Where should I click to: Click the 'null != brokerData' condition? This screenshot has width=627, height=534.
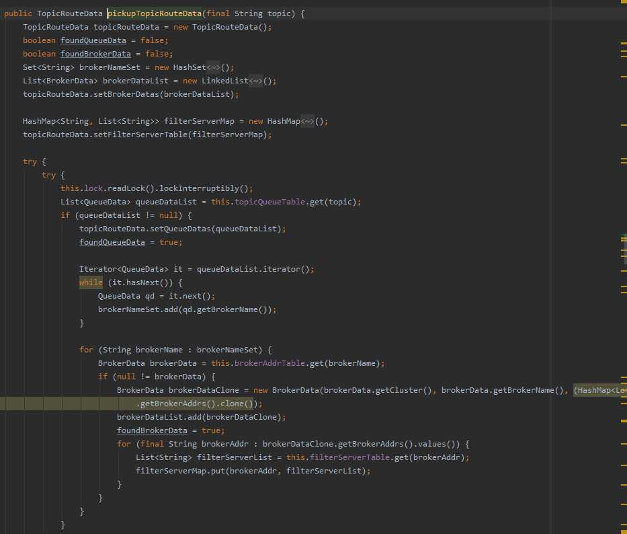(159, 377)
